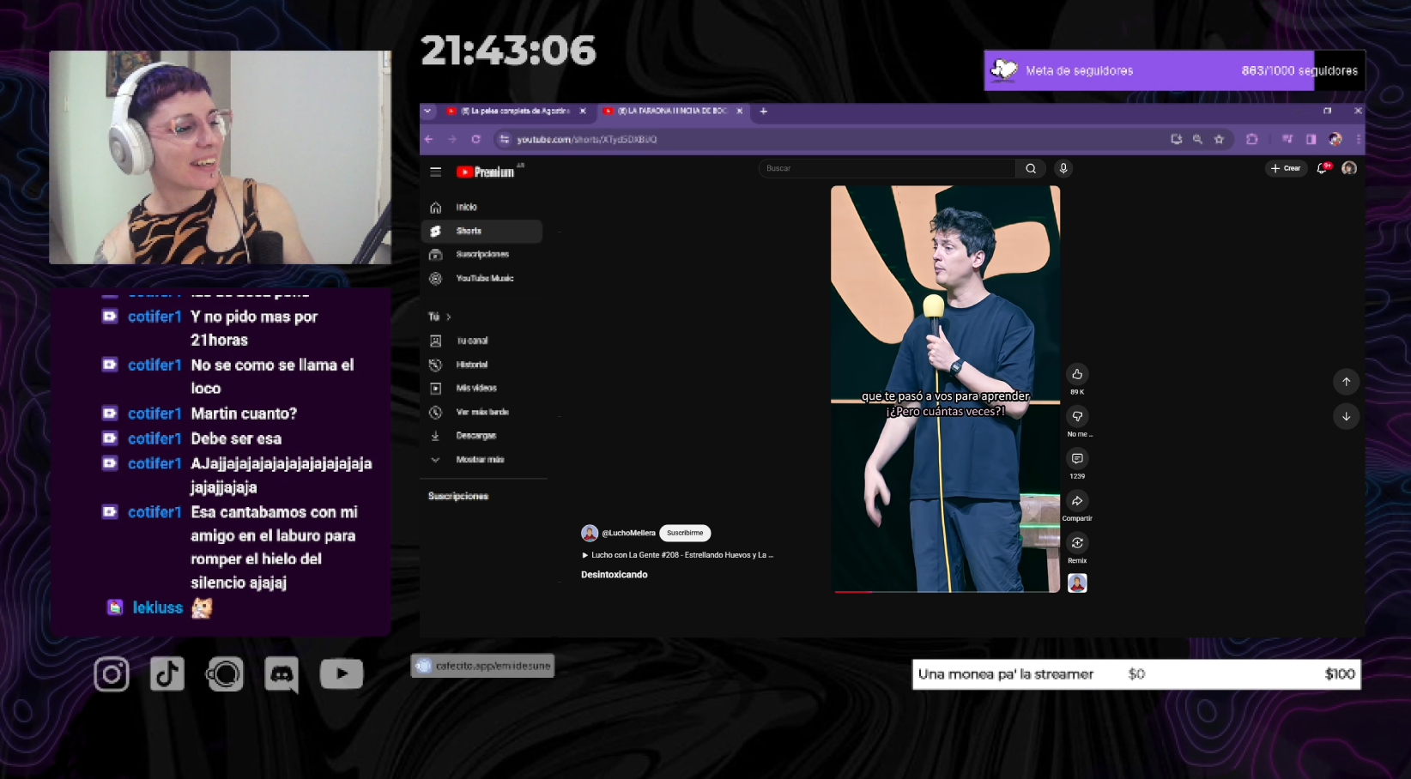Open the YouTube hamburger guide menu

point(435,172)
